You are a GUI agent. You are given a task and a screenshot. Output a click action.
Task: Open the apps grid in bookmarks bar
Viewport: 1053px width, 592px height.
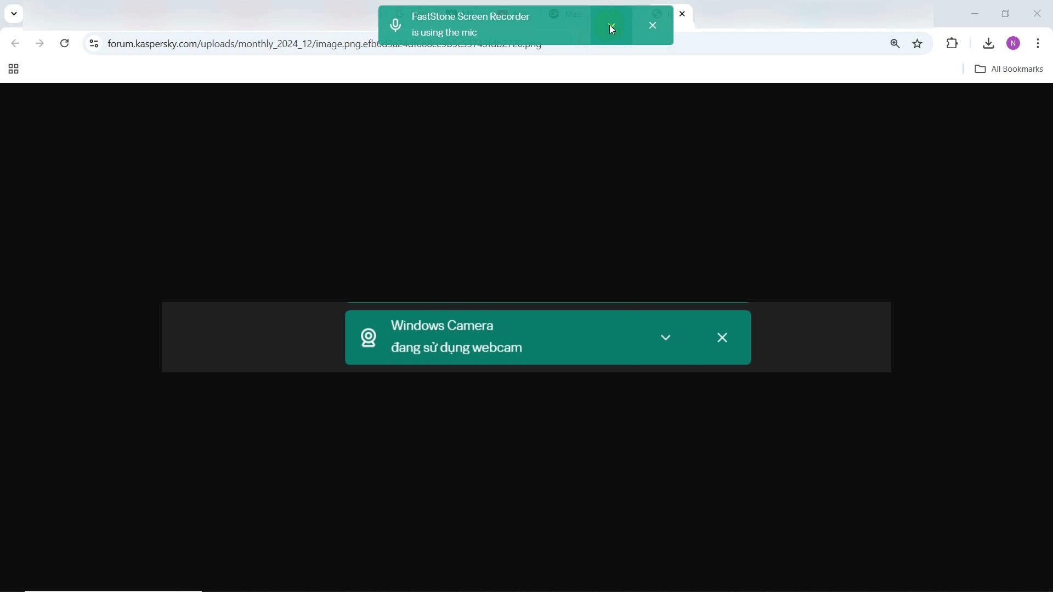point(14,69)
